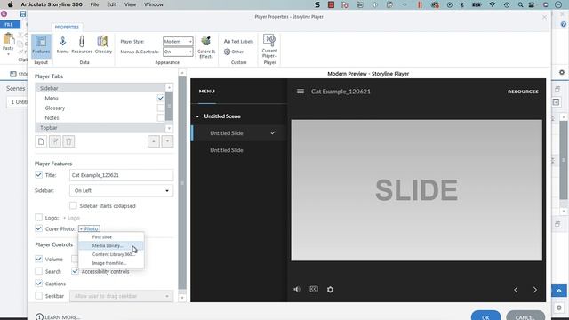
Task: Click the delete tab trash icon
Action: click(68, 141)
